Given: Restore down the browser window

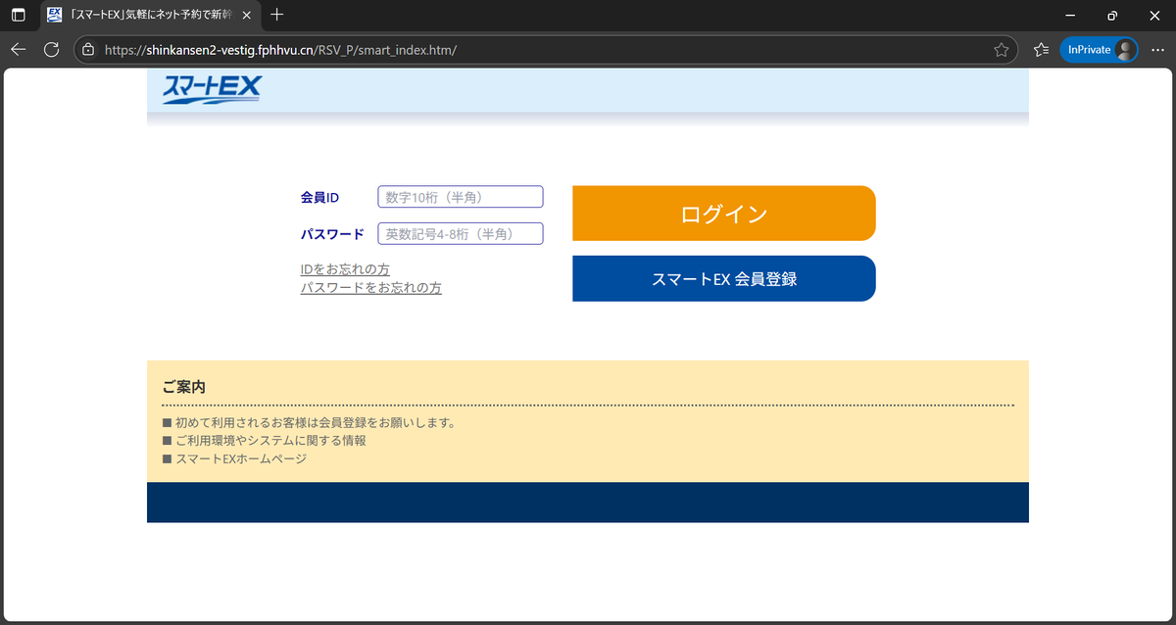Looking at the screenshot, I should (1112, 15).
